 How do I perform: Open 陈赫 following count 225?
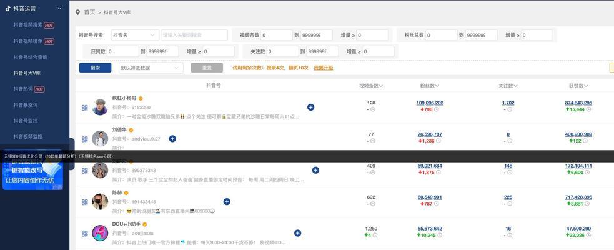tap(508, 197)
